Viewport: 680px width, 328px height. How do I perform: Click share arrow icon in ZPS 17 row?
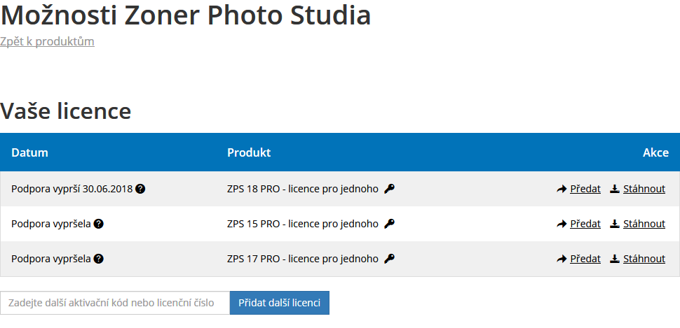click(x=562, y=259)
